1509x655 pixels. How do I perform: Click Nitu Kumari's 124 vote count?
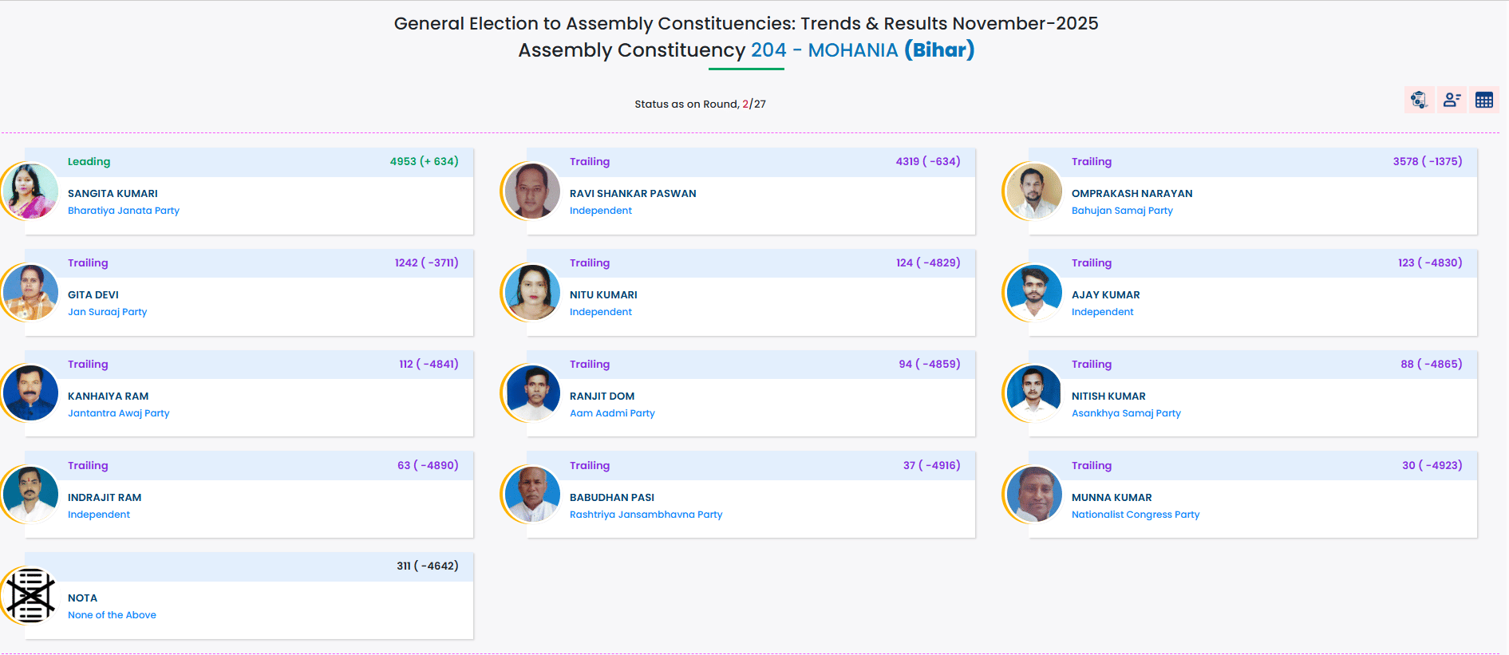click(x=904, y=262)
